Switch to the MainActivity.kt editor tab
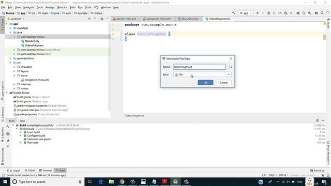331x186 pixels. (x=190, y=19)
